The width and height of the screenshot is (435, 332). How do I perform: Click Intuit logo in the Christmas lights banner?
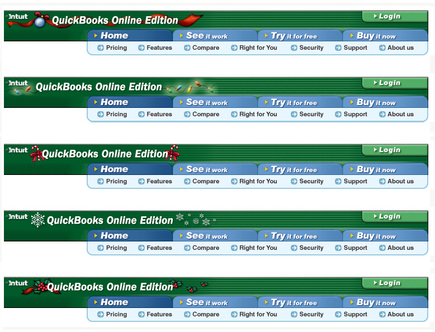(x=17, y=83)
